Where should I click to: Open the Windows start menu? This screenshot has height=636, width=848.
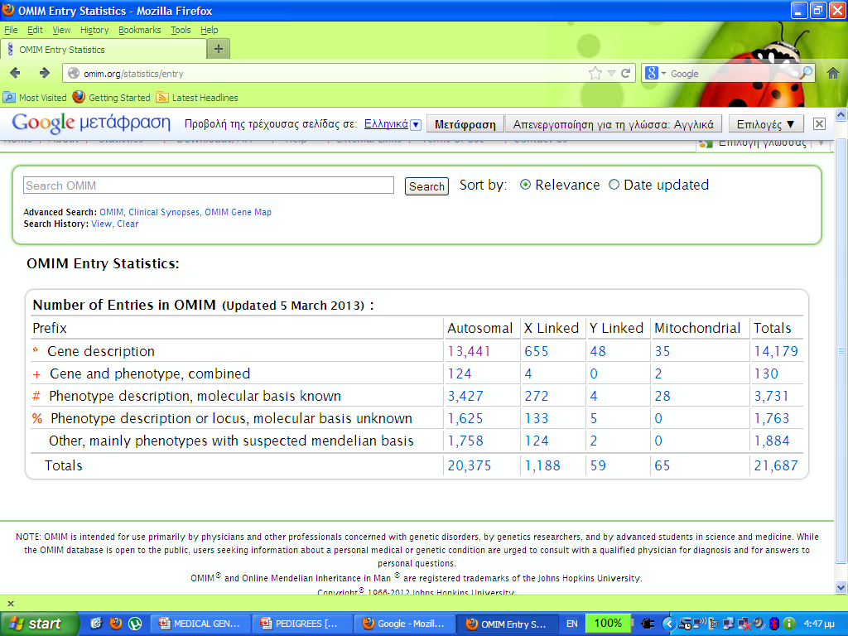coord(40,624)
